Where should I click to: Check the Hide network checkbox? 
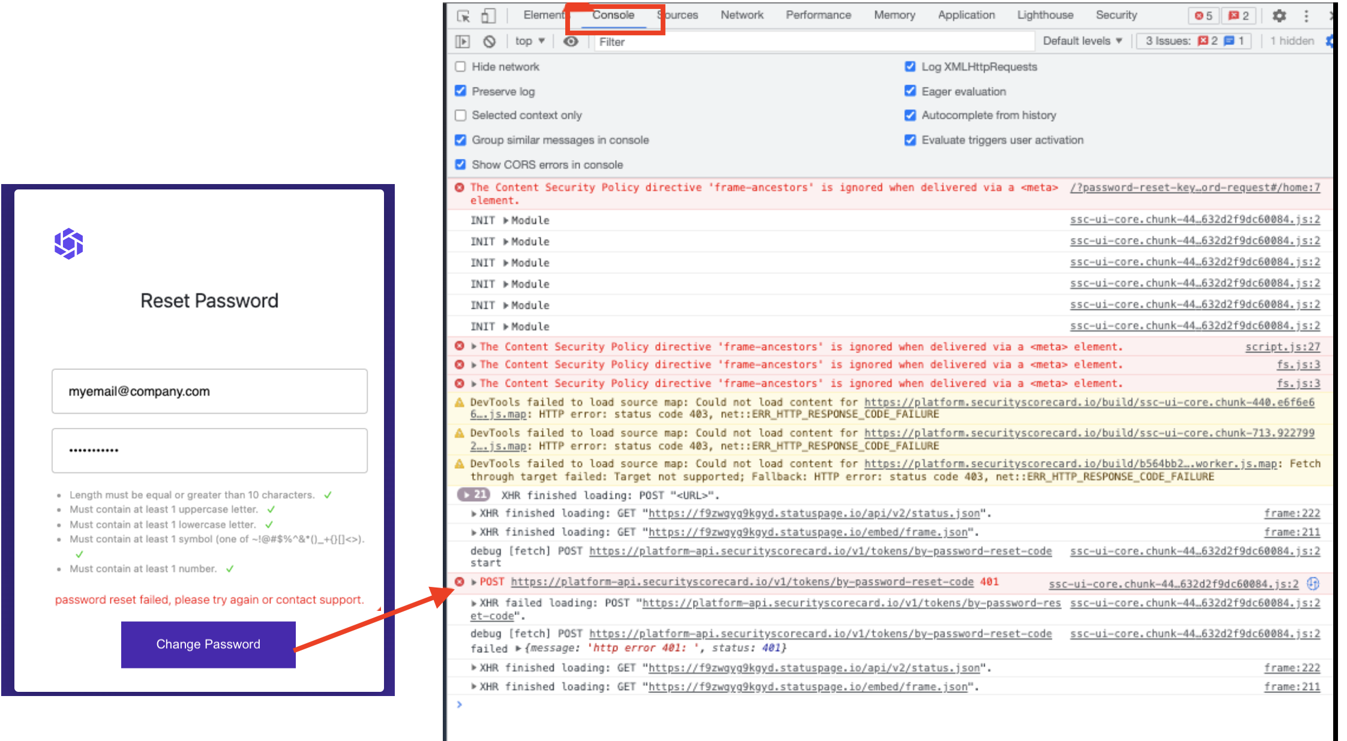tap(460, 67)
